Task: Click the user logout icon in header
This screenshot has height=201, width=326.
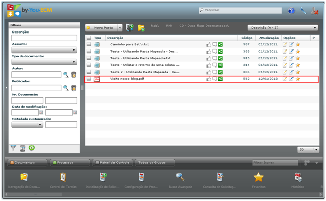Action: point(315,11)
